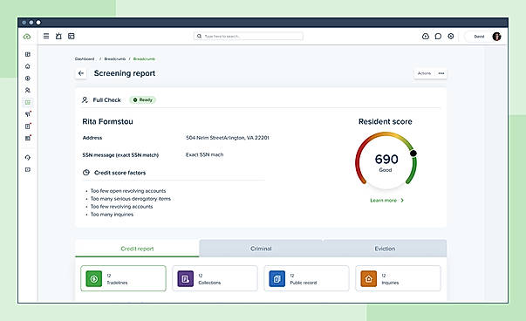Click the Ready status badge
The image size is (526, 321).
[x=142, y=99]
